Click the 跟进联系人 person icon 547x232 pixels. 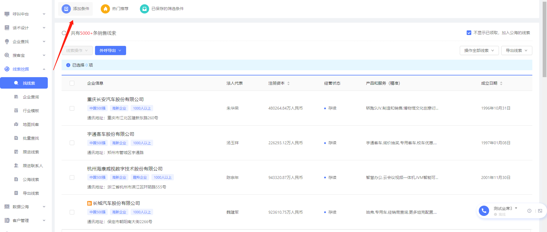click(x=16, y=165)
